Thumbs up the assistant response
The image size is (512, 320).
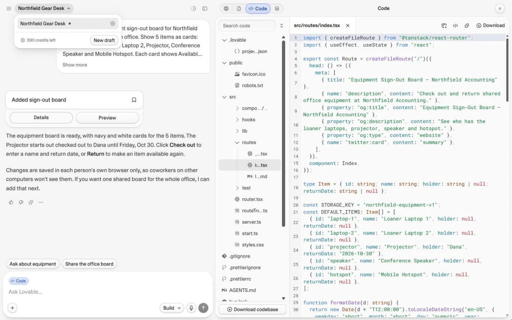[x=11, y=202]
